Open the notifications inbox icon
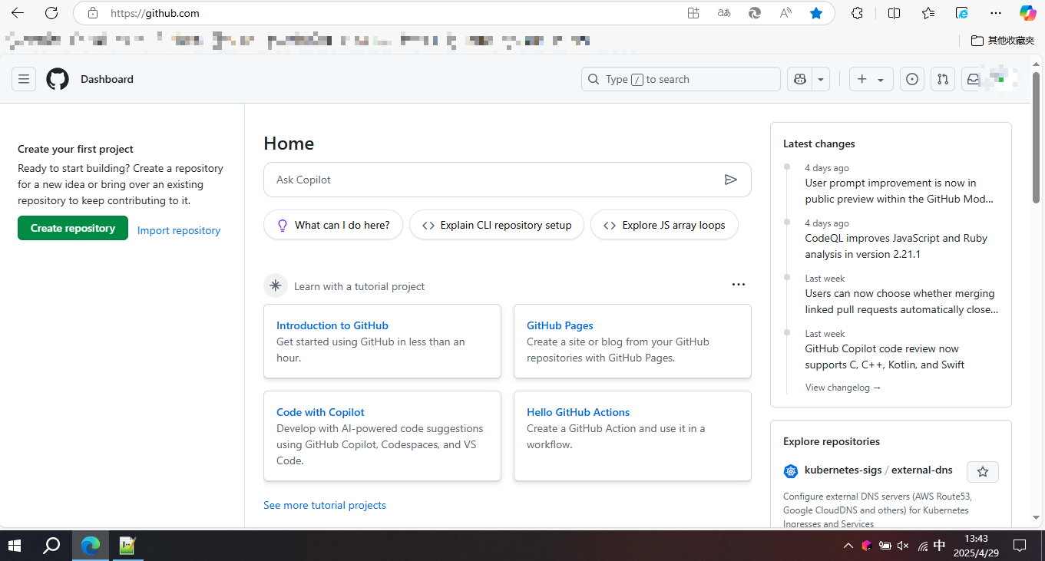 coord(973,79)
